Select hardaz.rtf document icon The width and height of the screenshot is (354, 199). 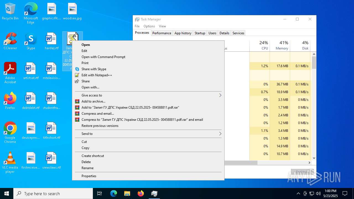[51, 41]
